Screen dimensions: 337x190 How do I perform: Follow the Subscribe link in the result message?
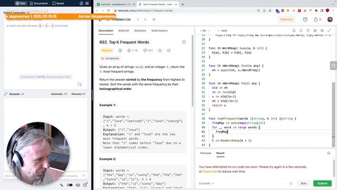(x=210, y=172)
